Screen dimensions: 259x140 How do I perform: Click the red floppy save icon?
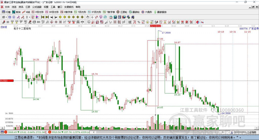(x=124, y=17)
